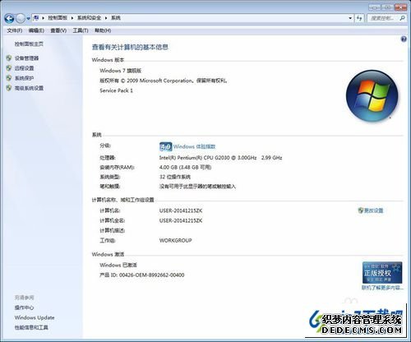Viewport: 411px width, 342px height.
Task: Click the shield icon beside 系统保护
Action: pyautogui.click(x=9, y=78)
